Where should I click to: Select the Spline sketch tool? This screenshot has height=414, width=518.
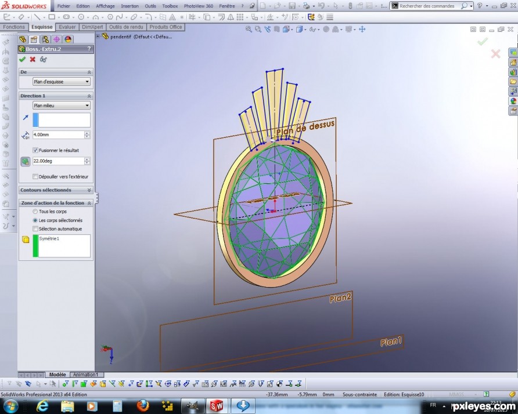click(x=119, y=17)
